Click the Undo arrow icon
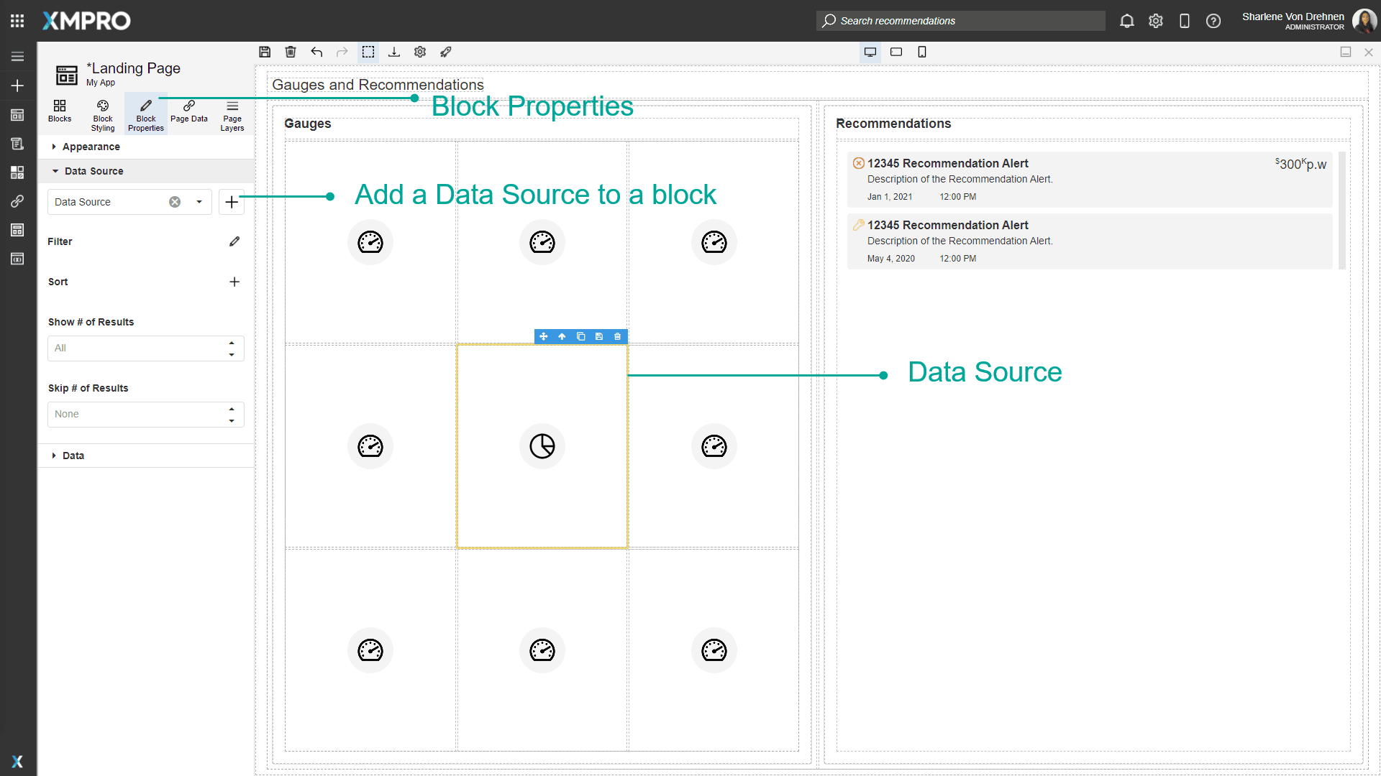 [316, 52]
